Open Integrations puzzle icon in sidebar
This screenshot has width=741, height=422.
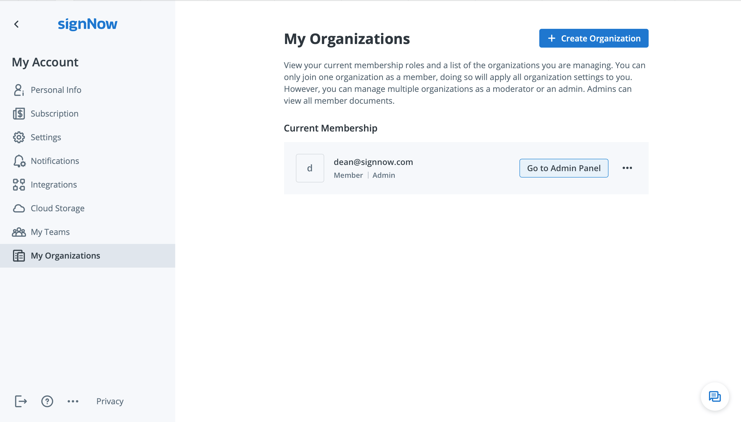click(19, 184)
